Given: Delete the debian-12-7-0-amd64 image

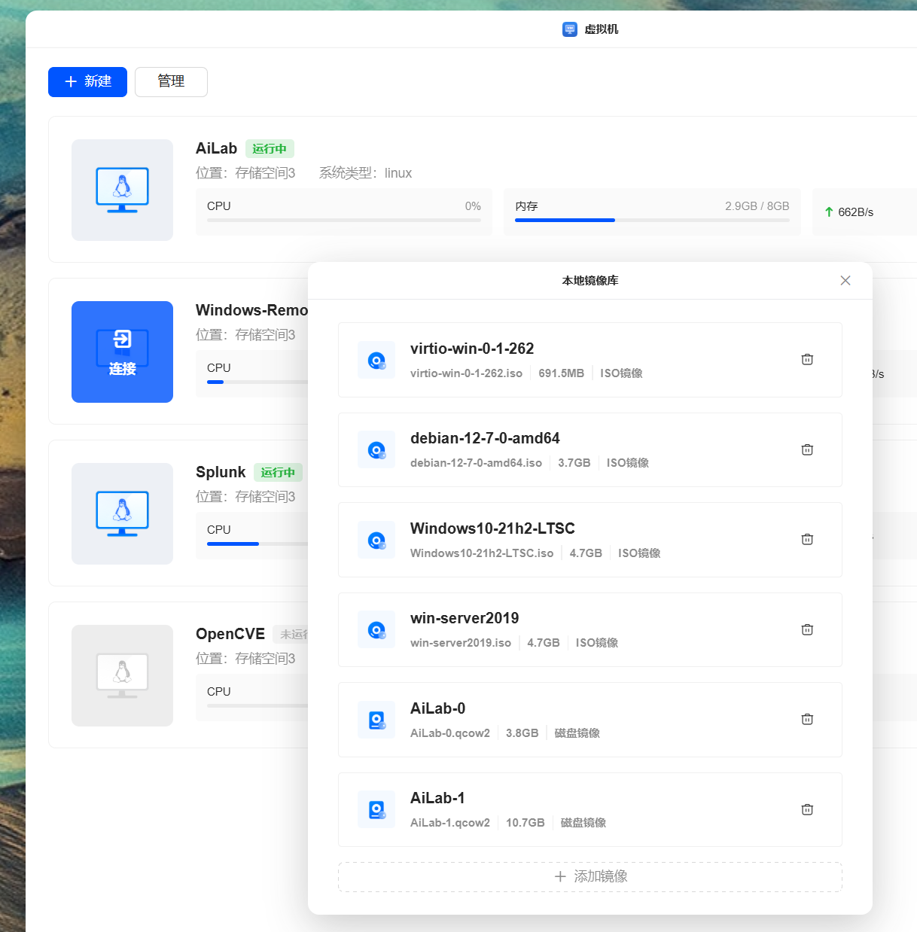Looking at the screenshot, I should (807, 450).
